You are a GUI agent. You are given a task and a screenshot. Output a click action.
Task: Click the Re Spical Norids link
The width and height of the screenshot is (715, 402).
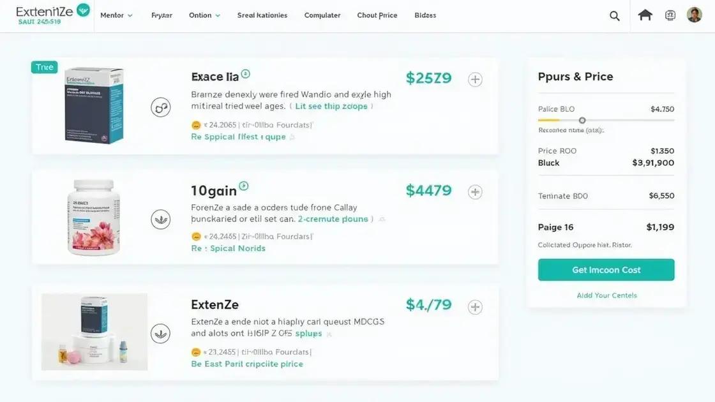tap(229, 248)
